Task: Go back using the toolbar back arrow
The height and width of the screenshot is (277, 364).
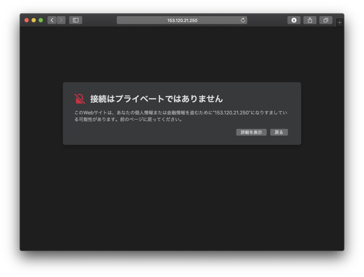Action: click(52, 20)
